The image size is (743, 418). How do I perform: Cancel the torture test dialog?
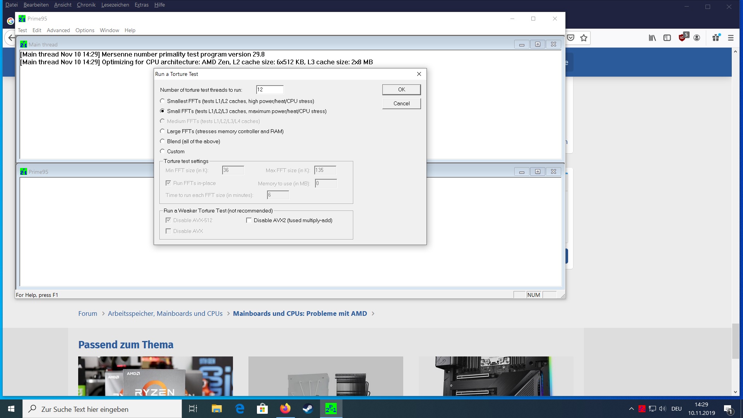pos(401,103)
